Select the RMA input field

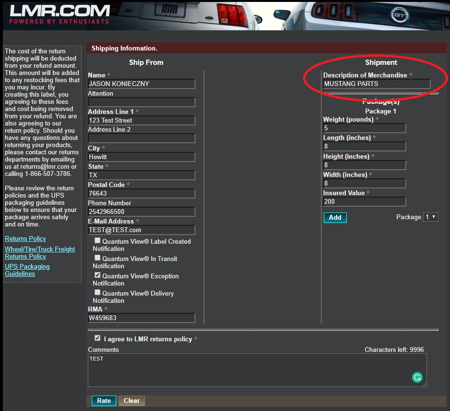coord(141,318)
